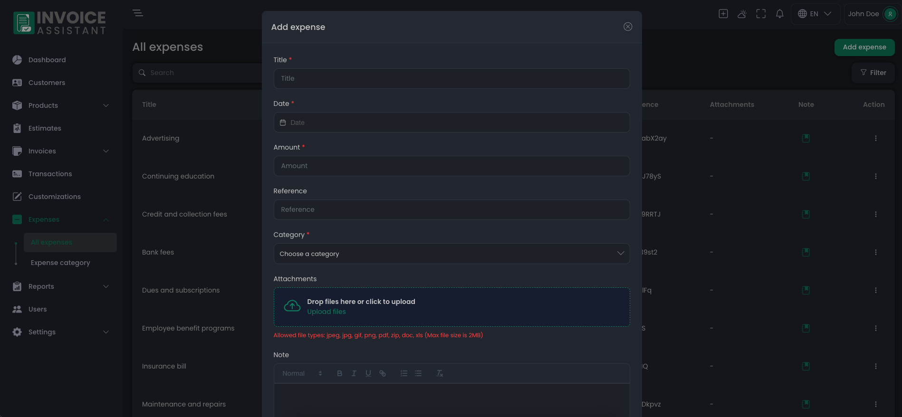Click the Amount input field

pyautogui.click(x=451, y=166)
